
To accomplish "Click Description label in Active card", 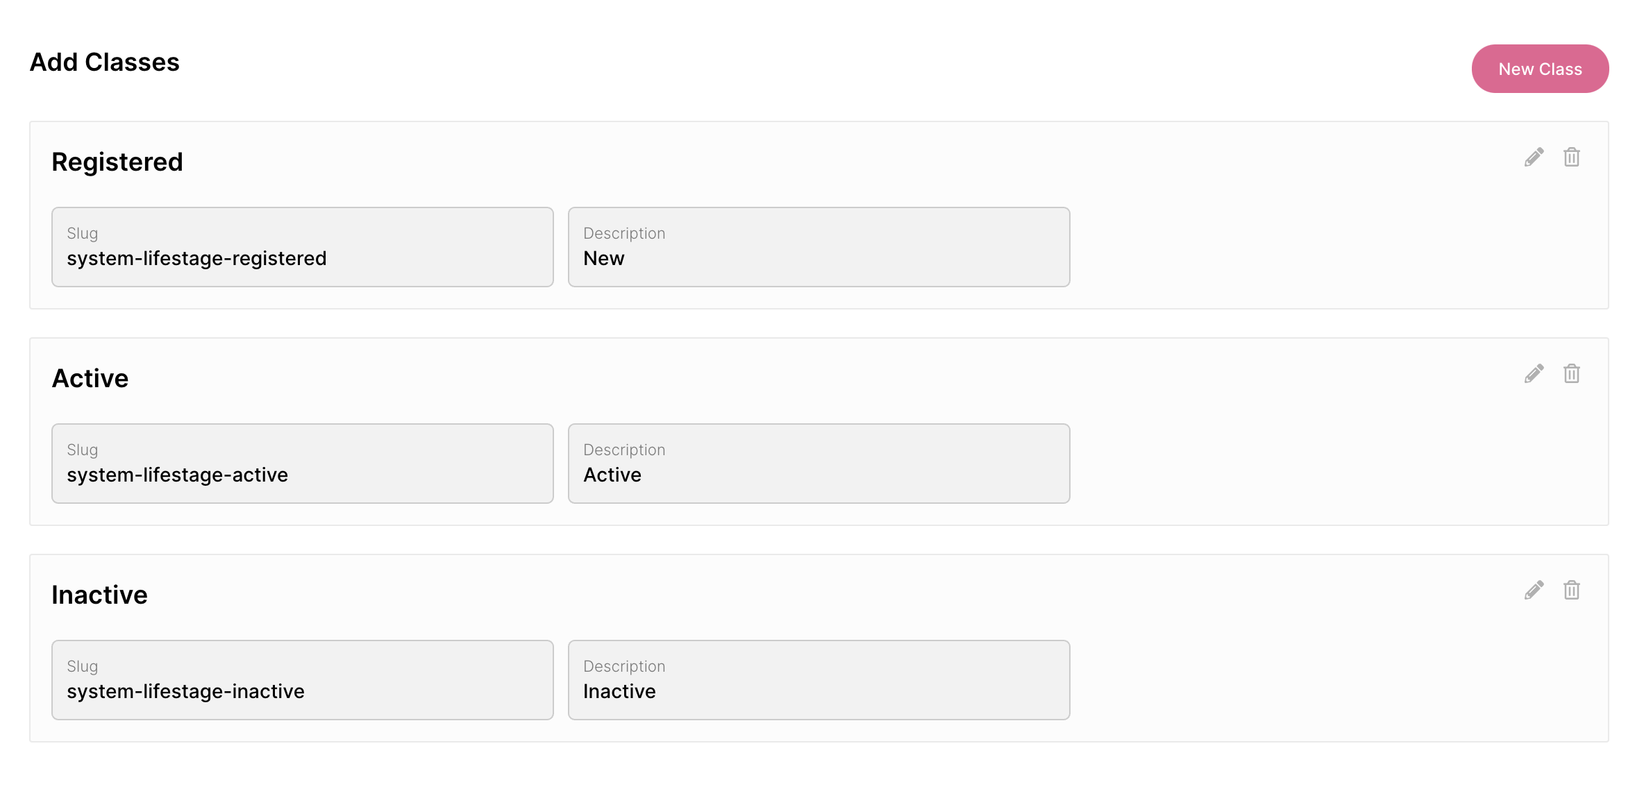I will point(624,450).
